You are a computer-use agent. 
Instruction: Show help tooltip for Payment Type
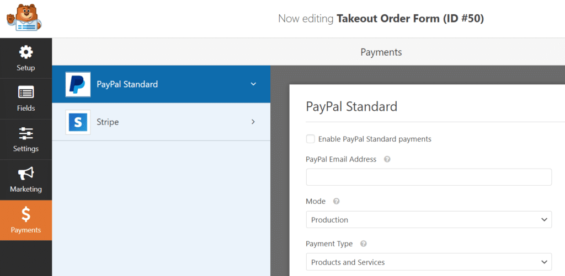364,243
